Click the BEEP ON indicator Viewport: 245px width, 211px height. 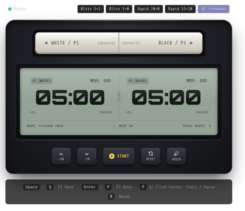tap(123, 126)
